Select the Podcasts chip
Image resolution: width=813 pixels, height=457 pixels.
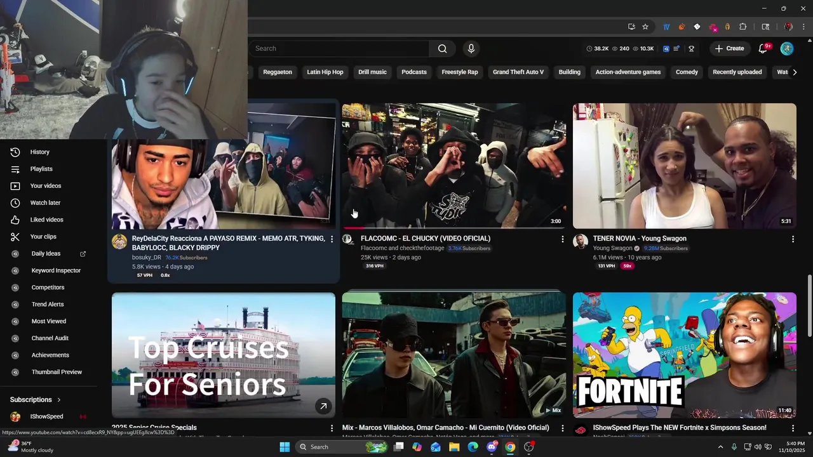click(414, 72)
